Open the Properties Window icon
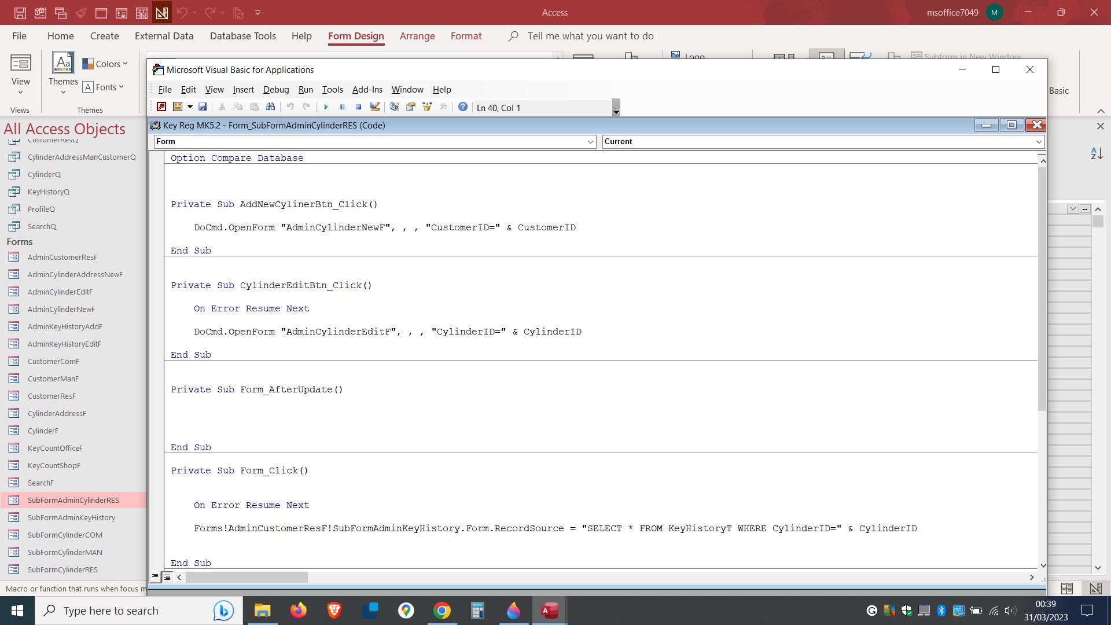The image size is (1111, 625). click(x=411, y=107)
